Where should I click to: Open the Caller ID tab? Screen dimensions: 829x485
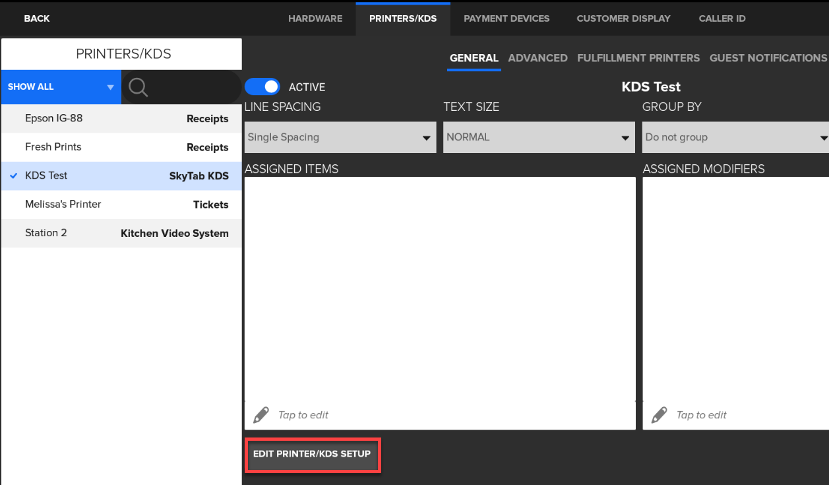[x=722, y=18]
